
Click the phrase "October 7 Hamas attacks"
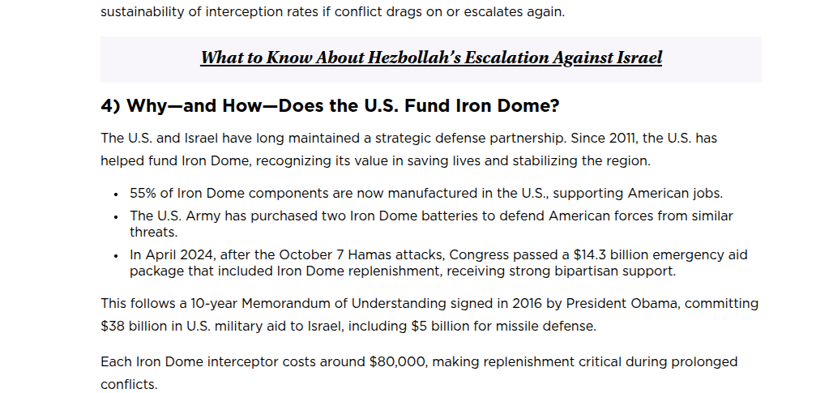[361, 255]
